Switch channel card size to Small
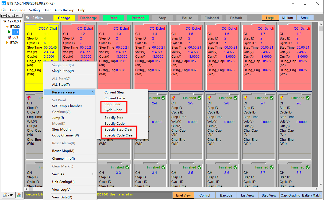 (x=305, y=18)
